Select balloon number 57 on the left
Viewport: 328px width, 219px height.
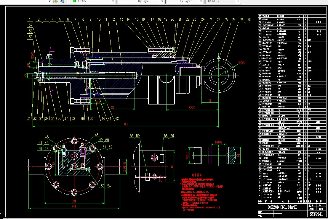tap(31, 25)
